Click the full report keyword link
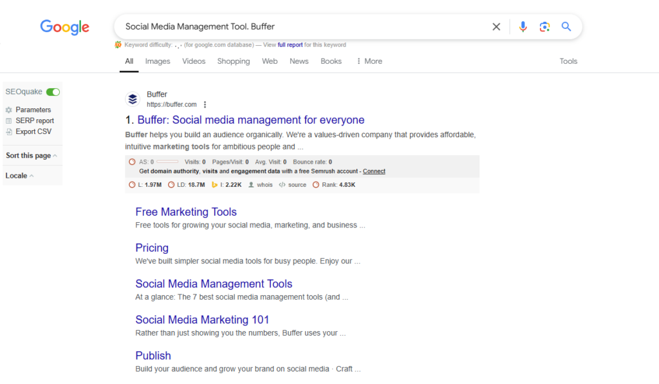659x384 pixels. pos(290,44)
